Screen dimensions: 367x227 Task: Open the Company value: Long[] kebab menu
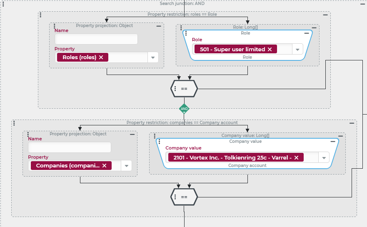click(155, 136)
